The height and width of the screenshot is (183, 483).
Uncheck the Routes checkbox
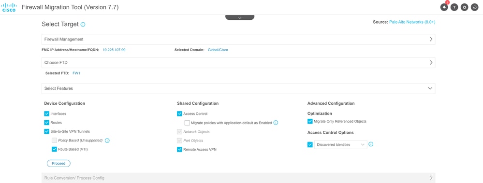[47, 123]
